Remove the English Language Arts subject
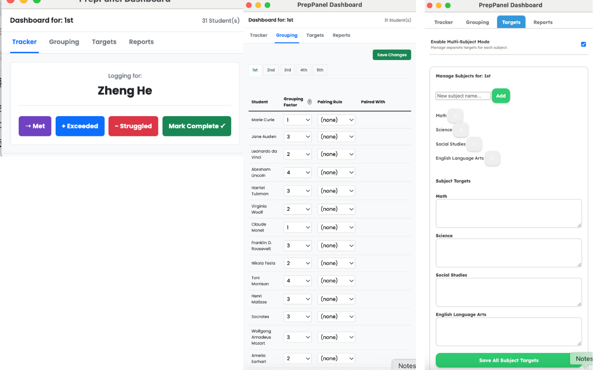The height and width of the screenshot is (370, 593). coord(492,158)
